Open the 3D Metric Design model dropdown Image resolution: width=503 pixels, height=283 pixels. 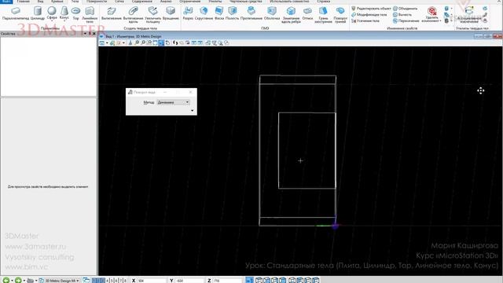pyautogui.click(x=60, y=281)
